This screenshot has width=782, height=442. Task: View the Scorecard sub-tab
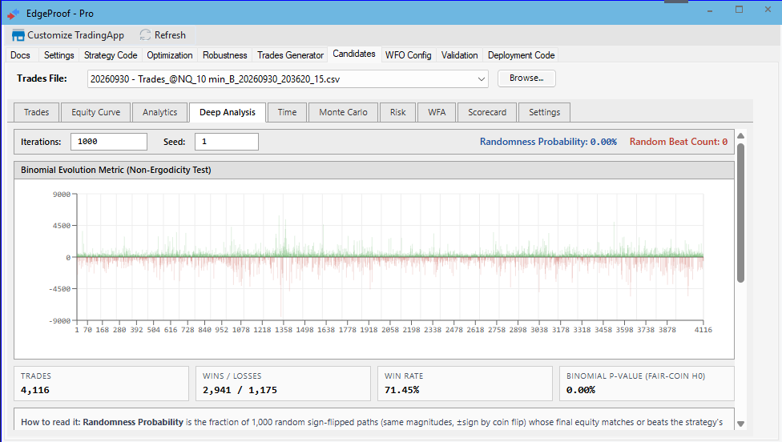487,112
